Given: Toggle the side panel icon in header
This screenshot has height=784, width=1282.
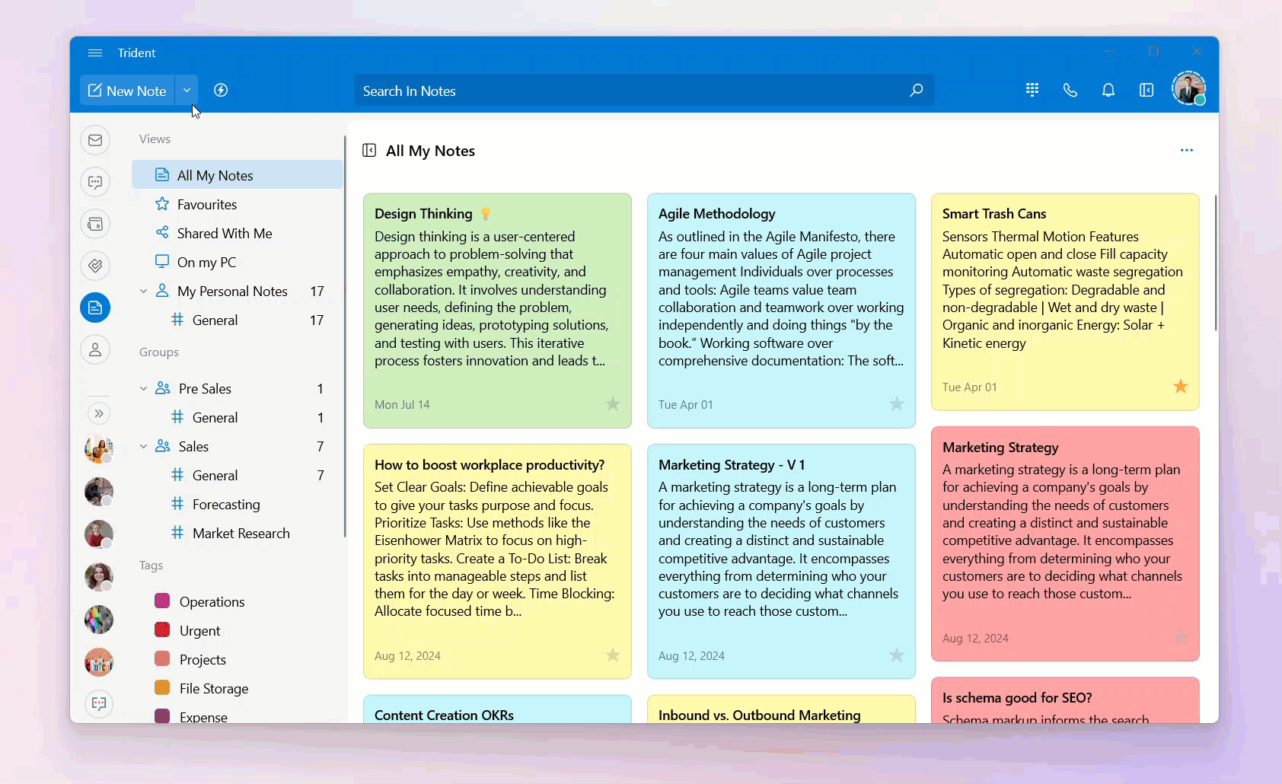Looking at the screenshot, I should 1146,90.
